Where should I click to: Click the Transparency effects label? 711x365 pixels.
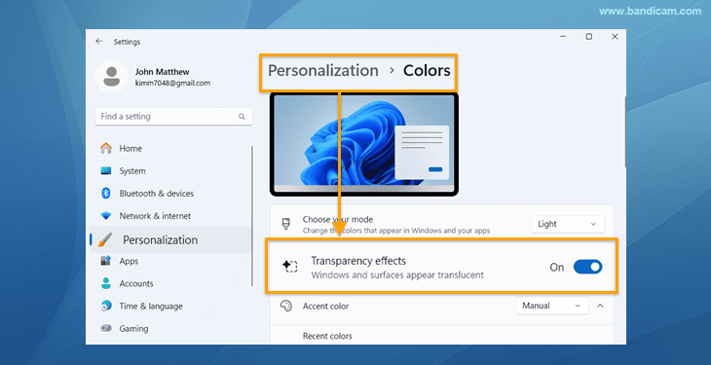coord(358,261)
